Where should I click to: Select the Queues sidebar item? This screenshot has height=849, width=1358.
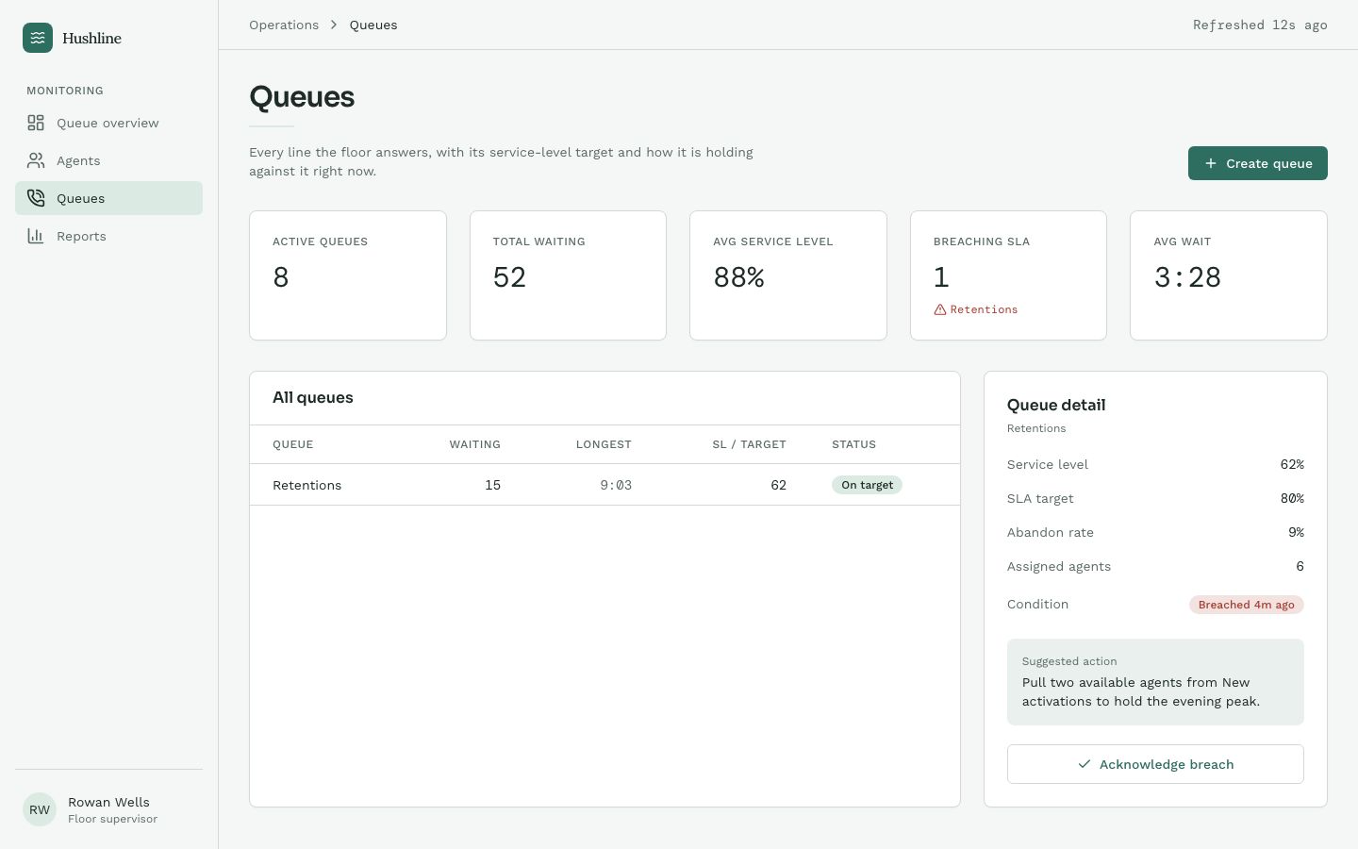(108, 198)
